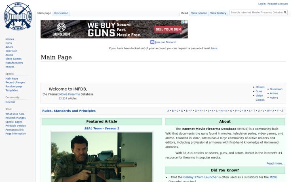Image resolution: width=291 pixels, height=182 pixels.
Task: Open Anime in welcome box list
Action: tap(274, 93)
